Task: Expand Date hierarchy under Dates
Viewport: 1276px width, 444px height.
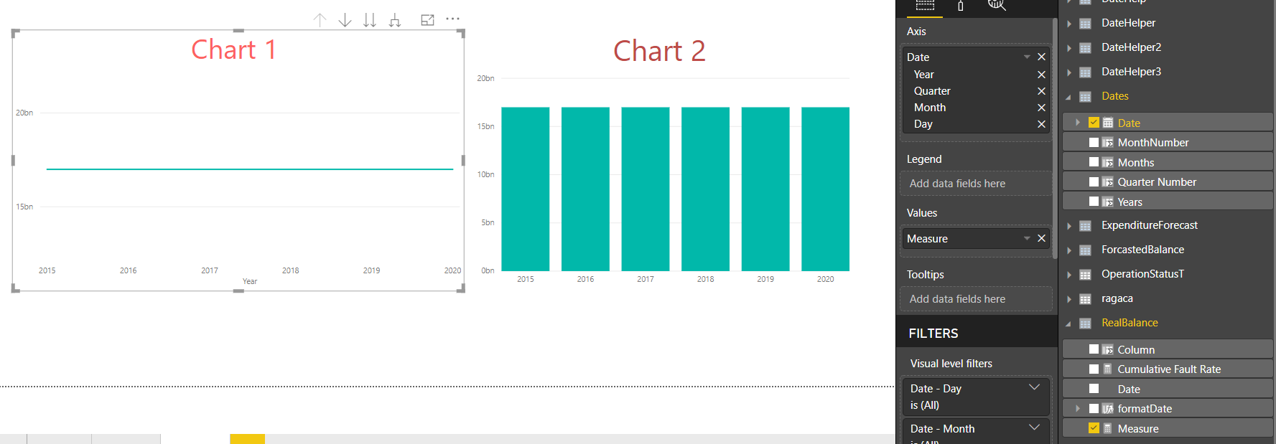Action: [1078, 123]
